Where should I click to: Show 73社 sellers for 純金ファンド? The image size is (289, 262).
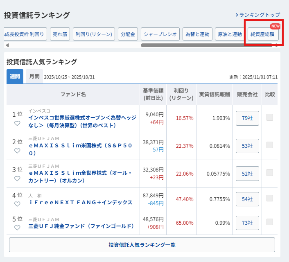247,223
